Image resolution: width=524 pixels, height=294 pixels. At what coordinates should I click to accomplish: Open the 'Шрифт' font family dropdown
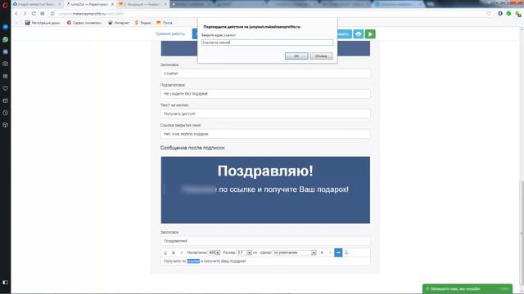pyautogui.click(x=295, y=252)
